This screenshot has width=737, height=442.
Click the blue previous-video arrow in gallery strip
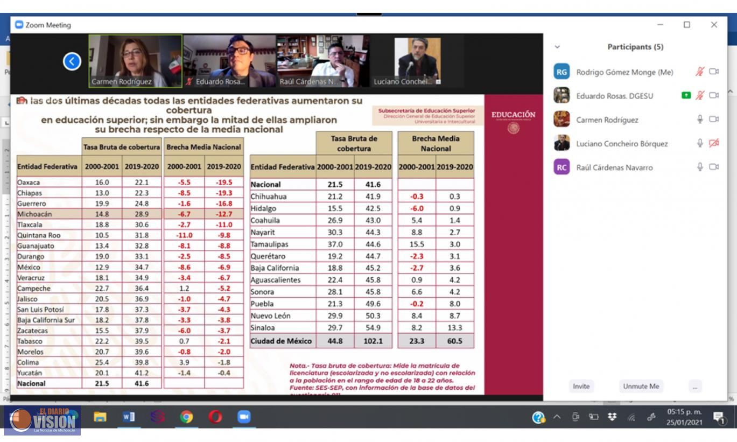click(72, 61)
